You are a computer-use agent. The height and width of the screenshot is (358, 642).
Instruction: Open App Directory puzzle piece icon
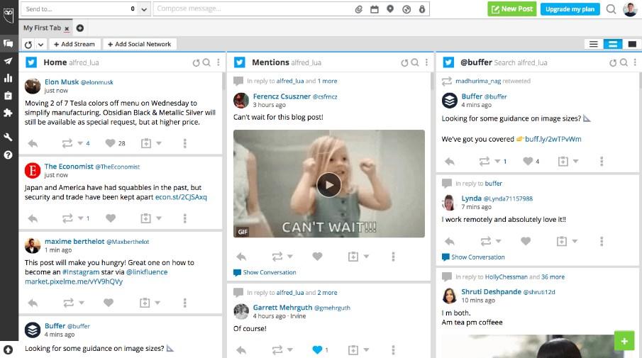[9, 113]
